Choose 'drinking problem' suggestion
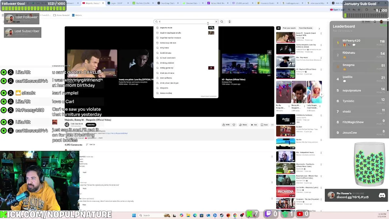389x219 pixels. pyautogui.click(x=186, y=63)
